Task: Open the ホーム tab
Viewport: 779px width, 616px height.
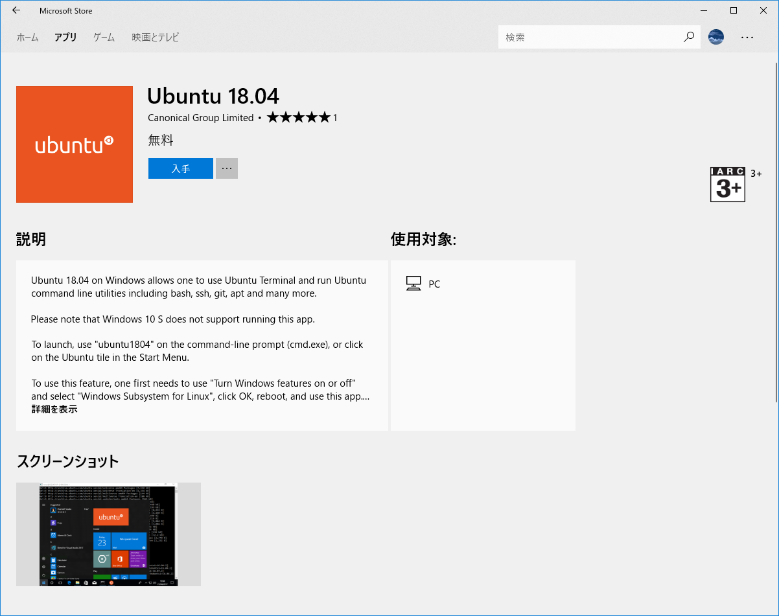Action: pos(28,38)
